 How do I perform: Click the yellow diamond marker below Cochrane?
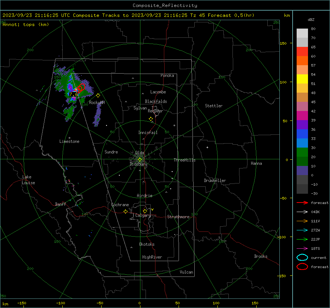pos(126,211)
